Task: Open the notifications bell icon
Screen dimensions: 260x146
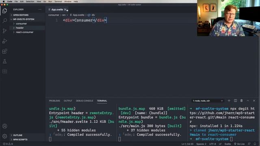Action: coord(255,144)
